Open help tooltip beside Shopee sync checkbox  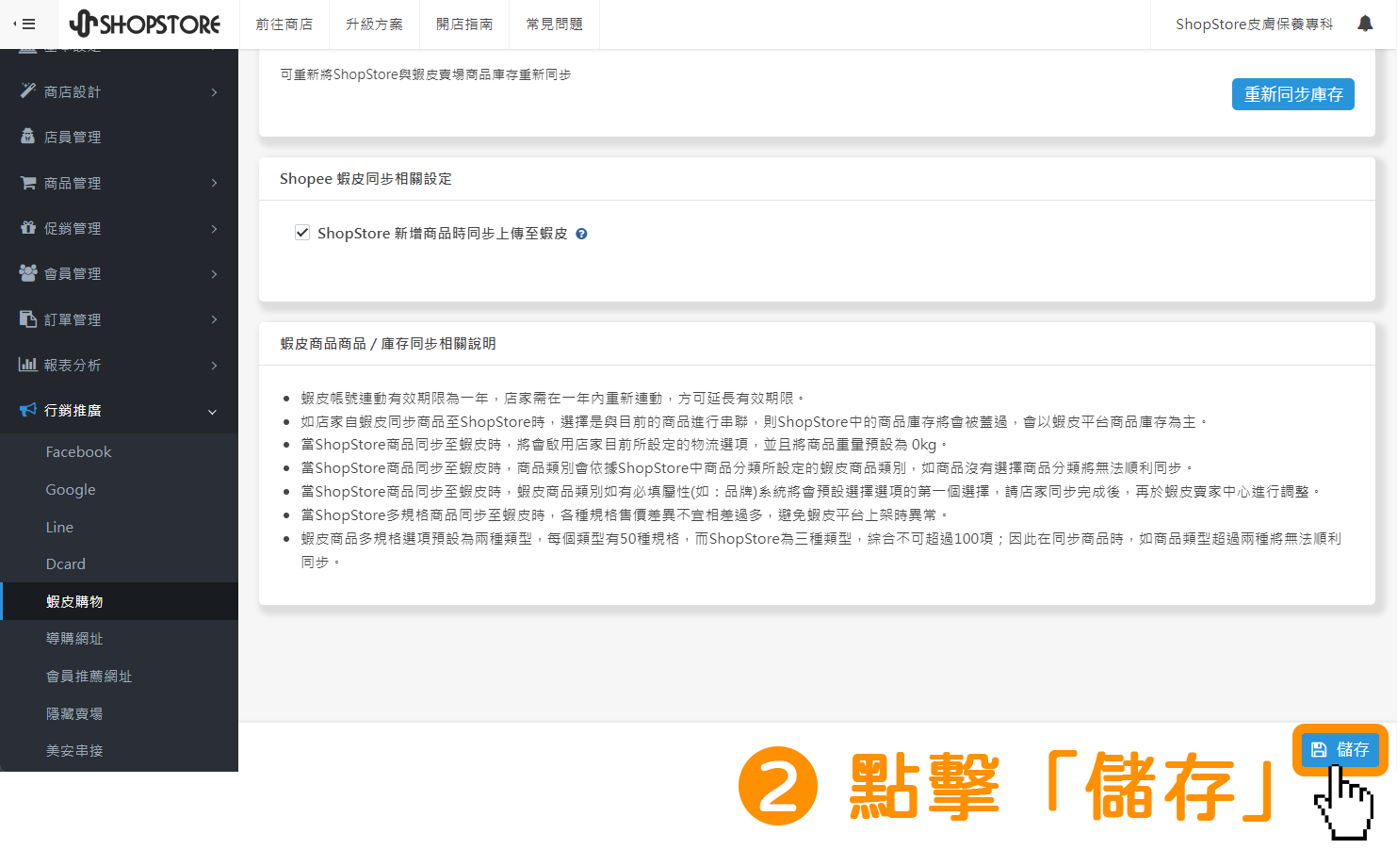pos(581,234)
